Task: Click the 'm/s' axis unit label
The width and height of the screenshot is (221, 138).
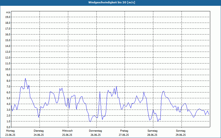Action: [x=8, y=12]
